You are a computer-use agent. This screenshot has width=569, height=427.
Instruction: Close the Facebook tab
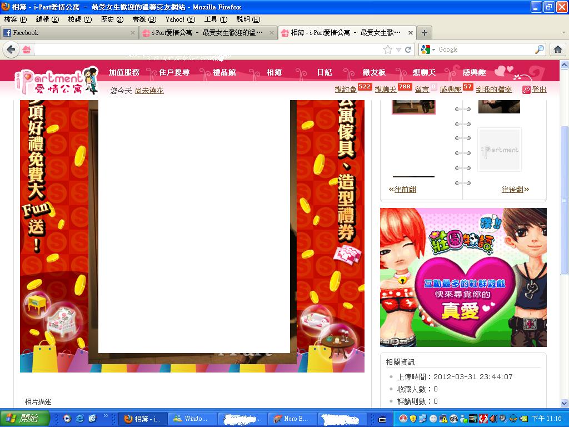click(x=133, y=33)
